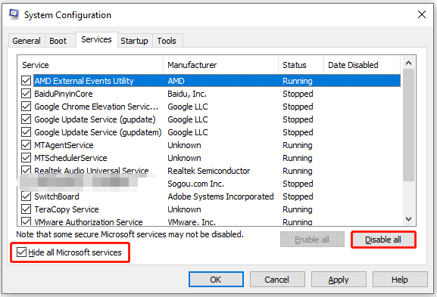
Task: Toggle VMware Authorization Service checkbox
Action: [27, 221]
